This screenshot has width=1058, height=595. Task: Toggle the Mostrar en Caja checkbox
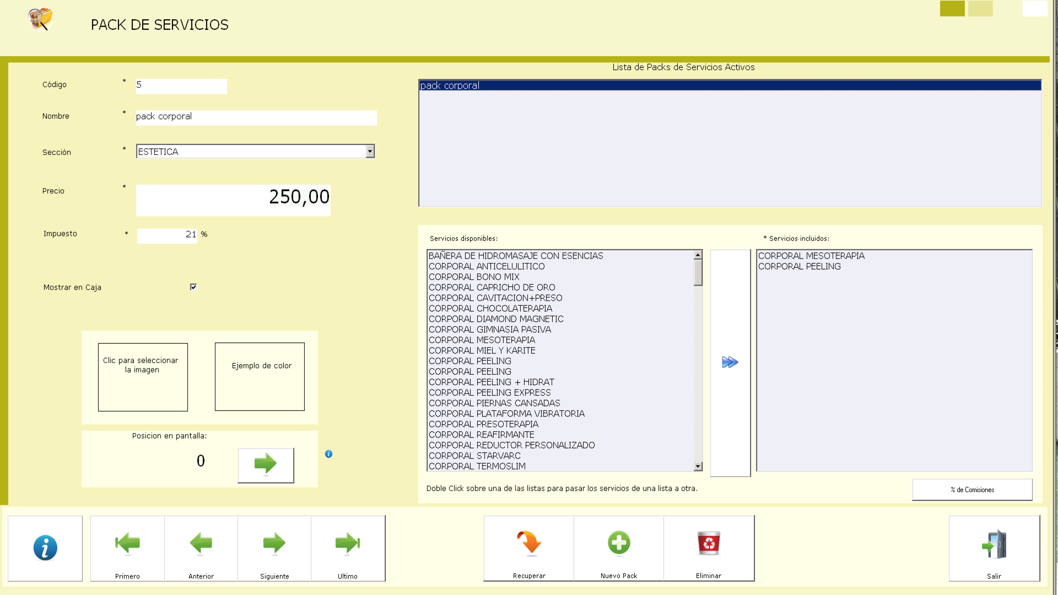[x=193, y=287]
